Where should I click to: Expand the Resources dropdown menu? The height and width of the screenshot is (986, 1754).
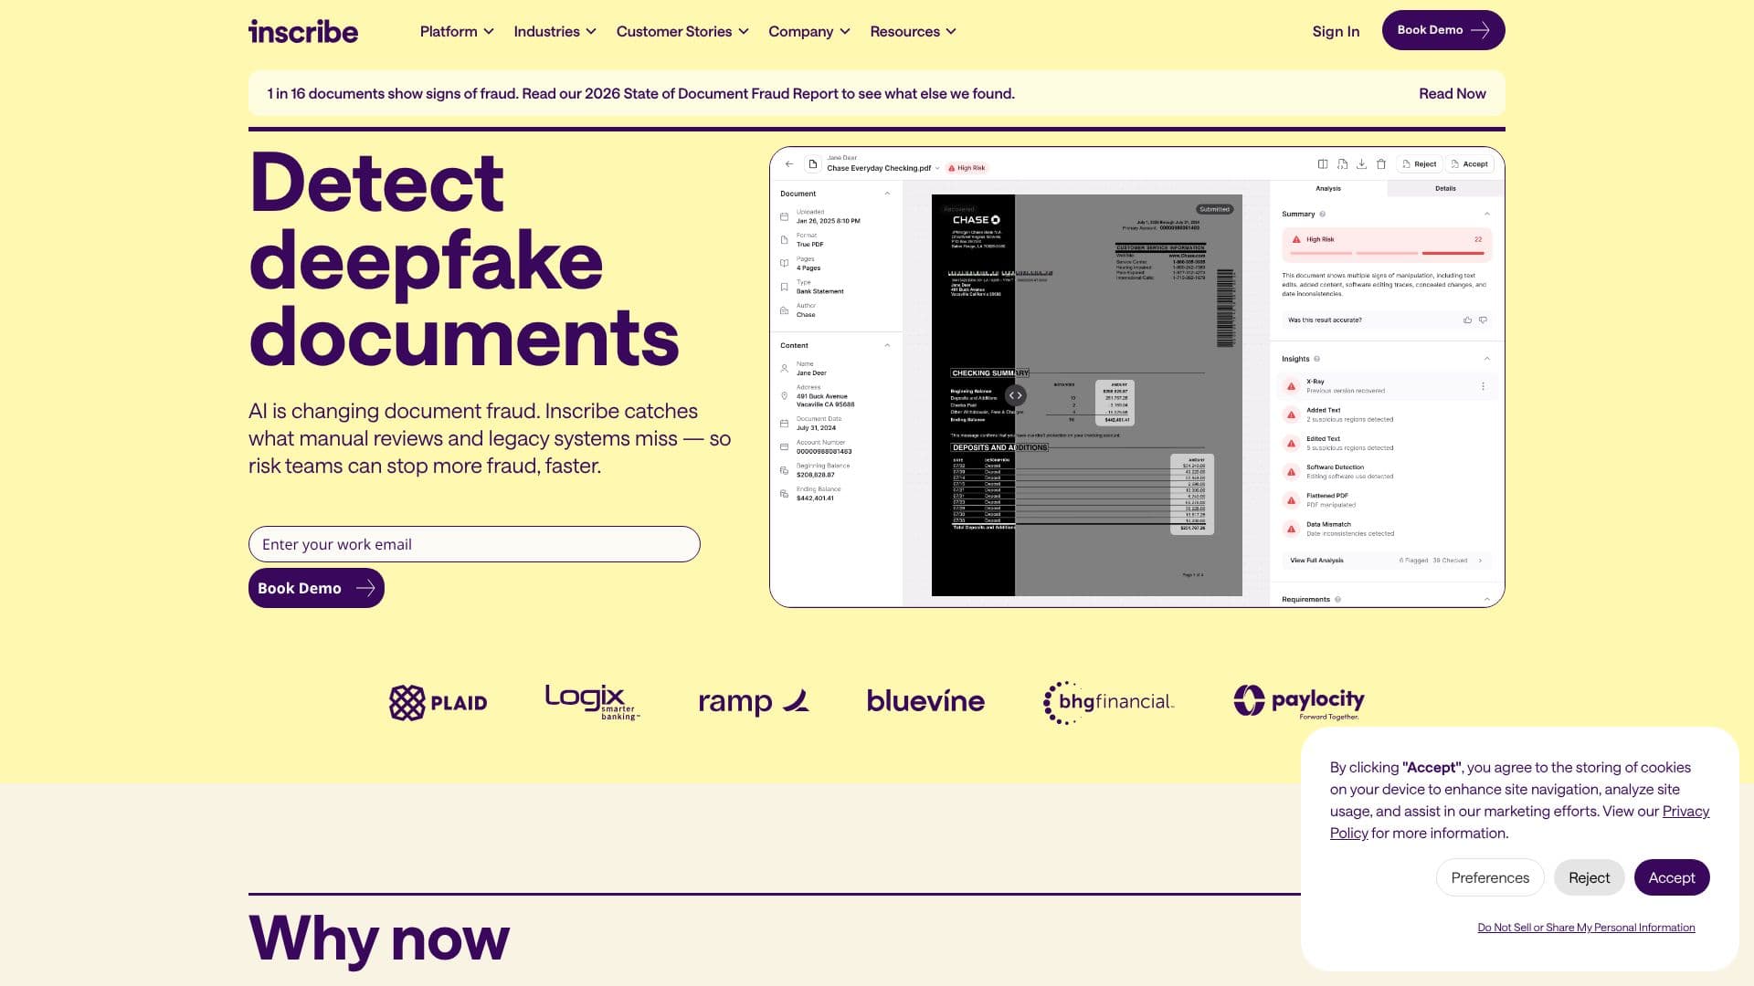pos(914,31)
